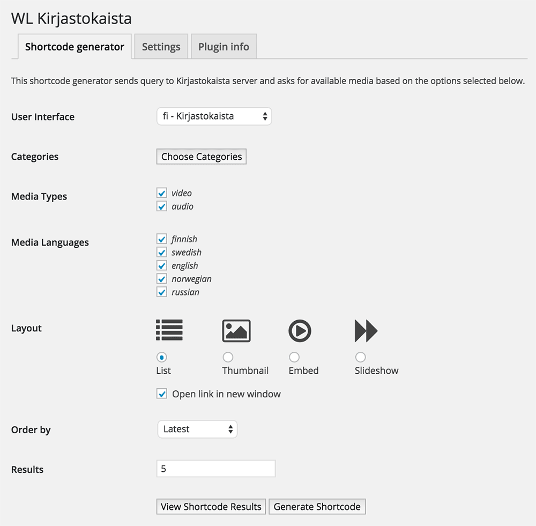Focus the Results number input field
Image resolution: width=536 pixels, height=526 pixels.
(216, 469)
